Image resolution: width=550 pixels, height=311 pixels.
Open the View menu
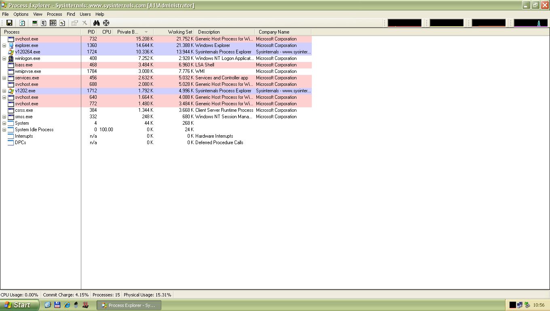[x=38, y=14]
